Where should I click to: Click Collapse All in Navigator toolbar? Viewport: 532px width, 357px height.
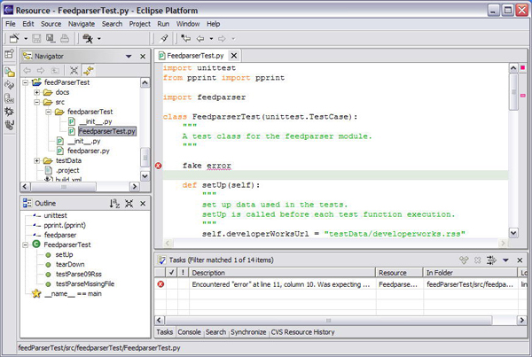click(74, 71)
